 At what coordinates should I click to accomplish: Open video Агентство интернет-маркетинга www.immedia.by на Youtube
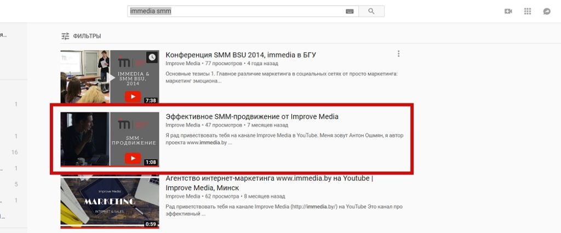269,183
